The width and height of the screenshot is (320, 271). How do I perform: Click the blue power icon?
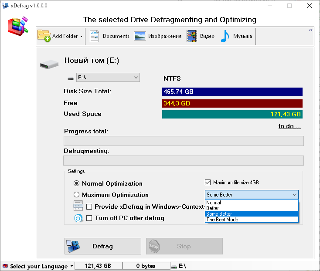coord(78,218)
